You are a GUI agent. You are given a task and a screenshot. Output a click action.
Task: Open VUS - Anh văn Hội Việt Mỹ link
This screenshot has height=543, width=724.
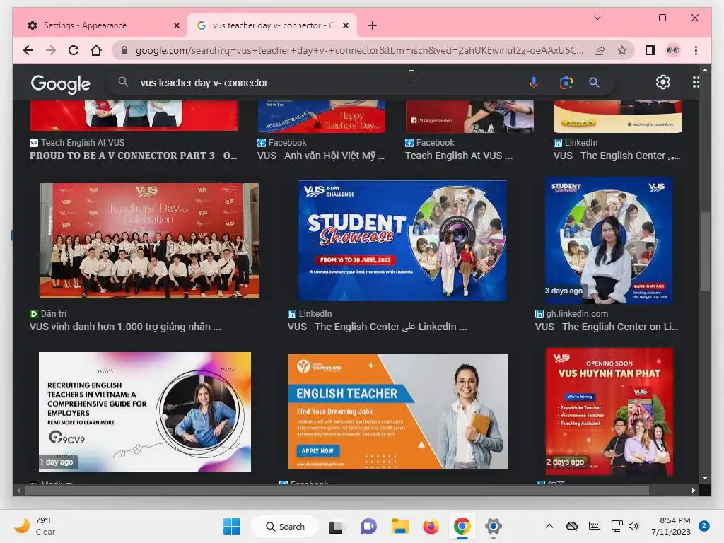click(321, 156)
